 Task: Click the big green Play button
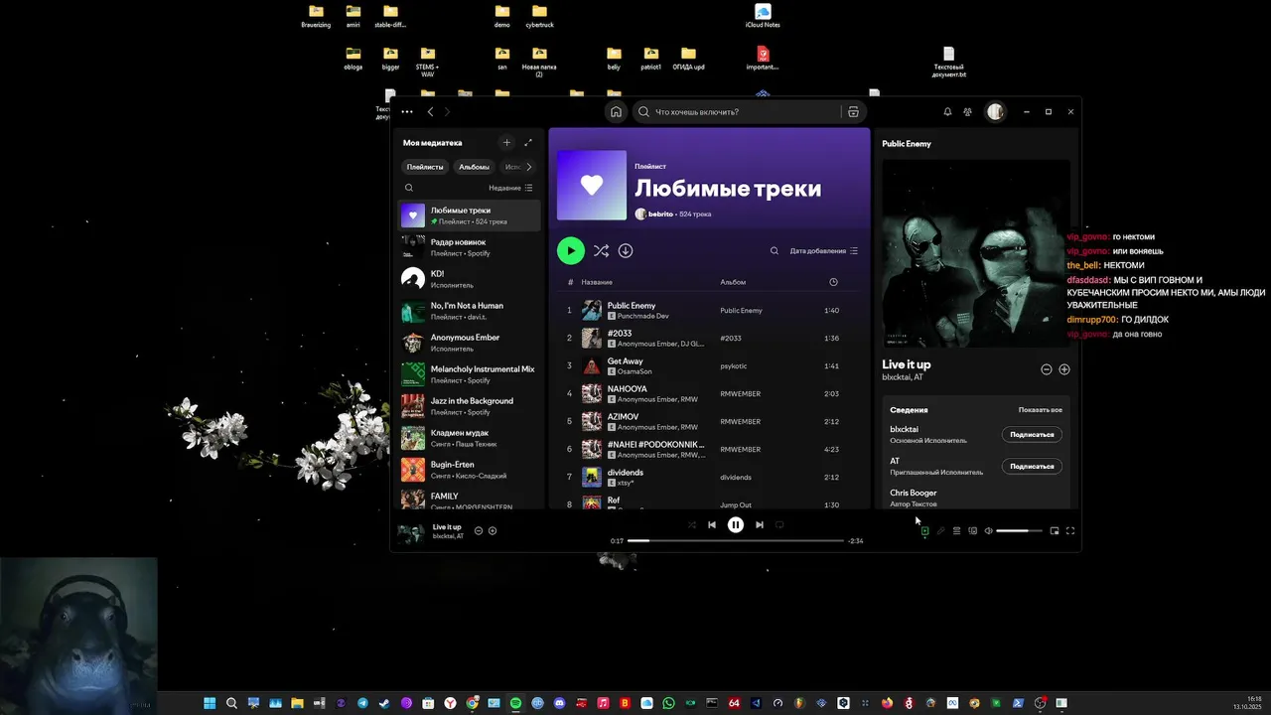[571, 251]
